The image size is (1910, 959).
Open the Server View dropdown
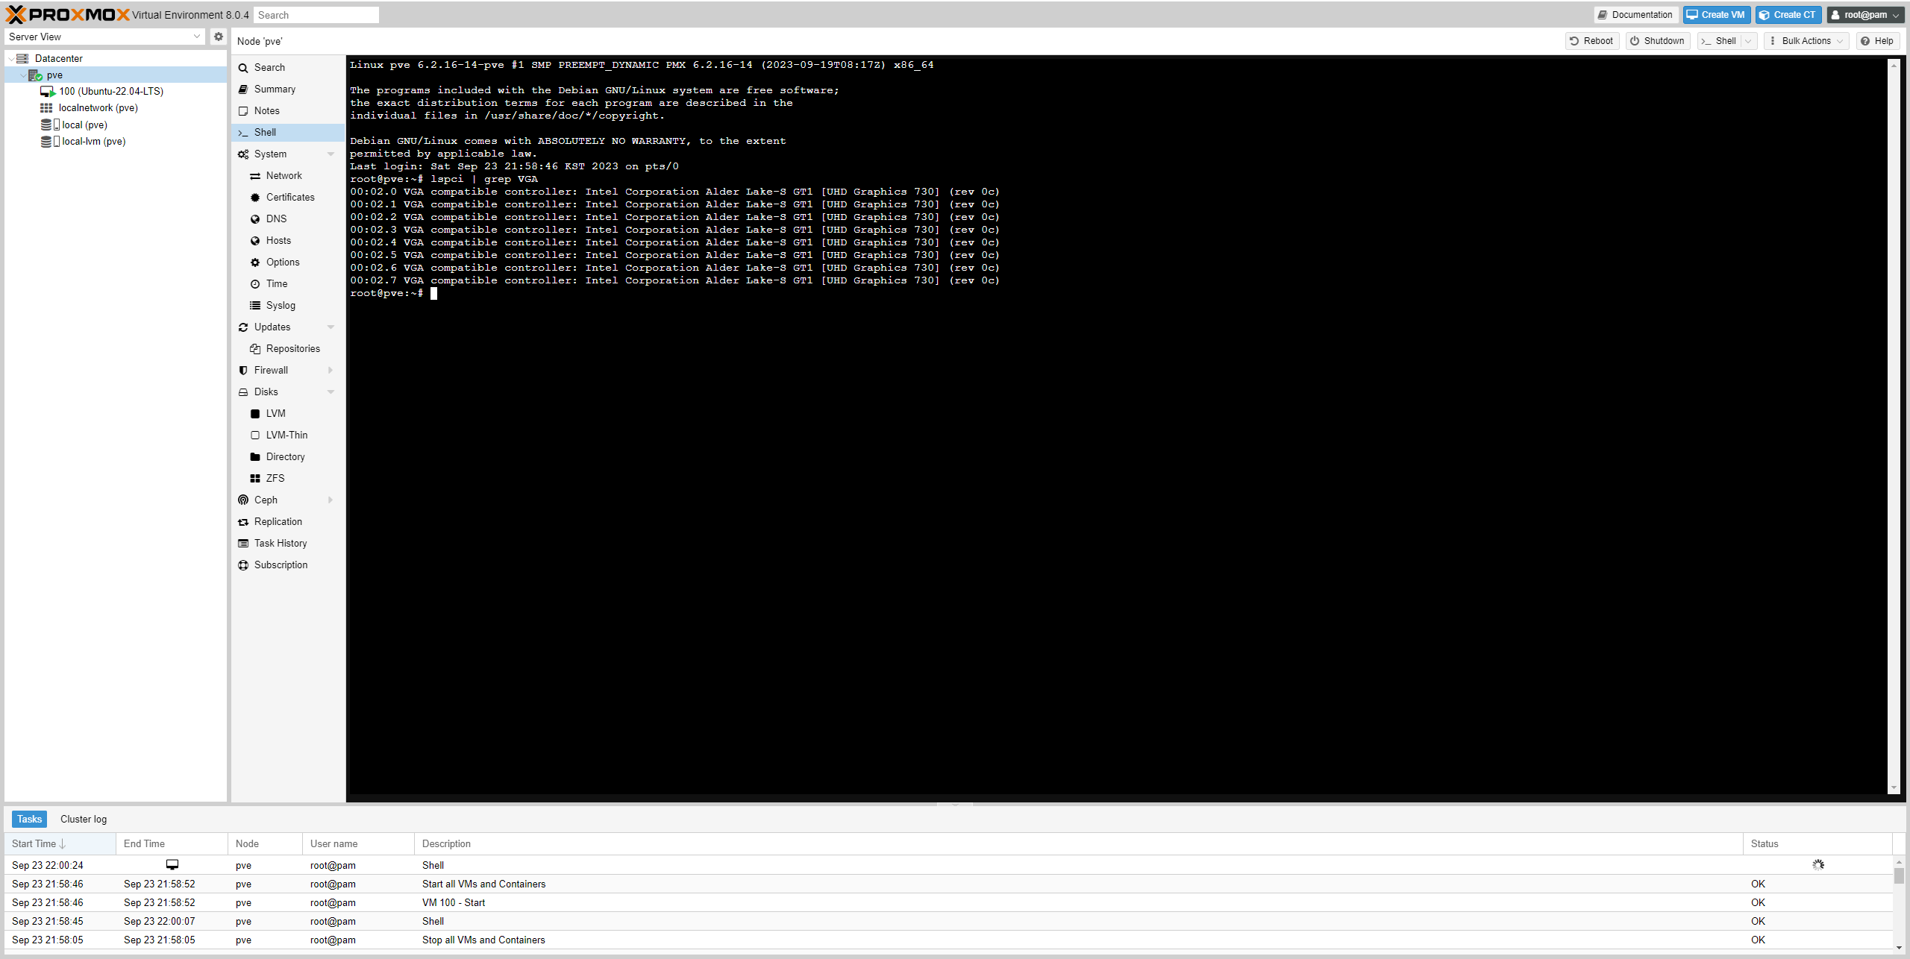[196, 36]
